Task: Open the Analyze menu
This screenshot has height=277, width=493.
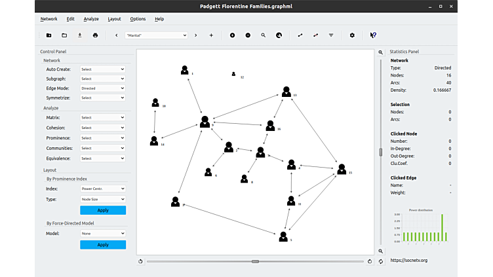Action: click(x=91, y=19)
